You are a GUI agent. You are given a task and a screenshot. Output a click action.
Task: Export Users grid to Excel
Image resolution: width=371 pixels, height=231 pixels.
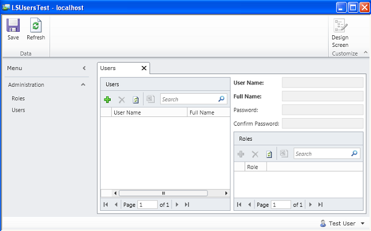pos(151,99)
